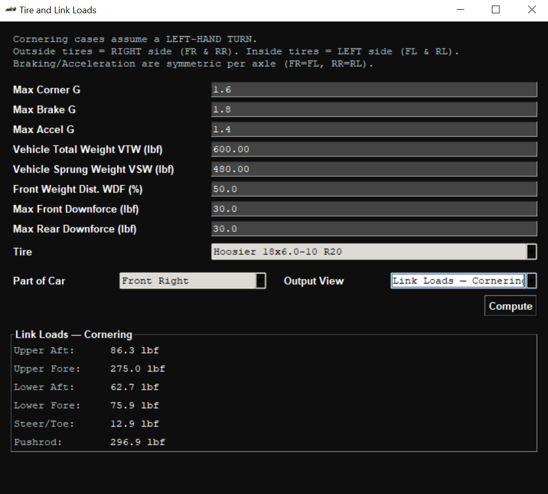Screen dimensions: 548x494
Task: Maximize the Tire and Link Loads window
Action: pyautogui.click(x=495, y=10)
